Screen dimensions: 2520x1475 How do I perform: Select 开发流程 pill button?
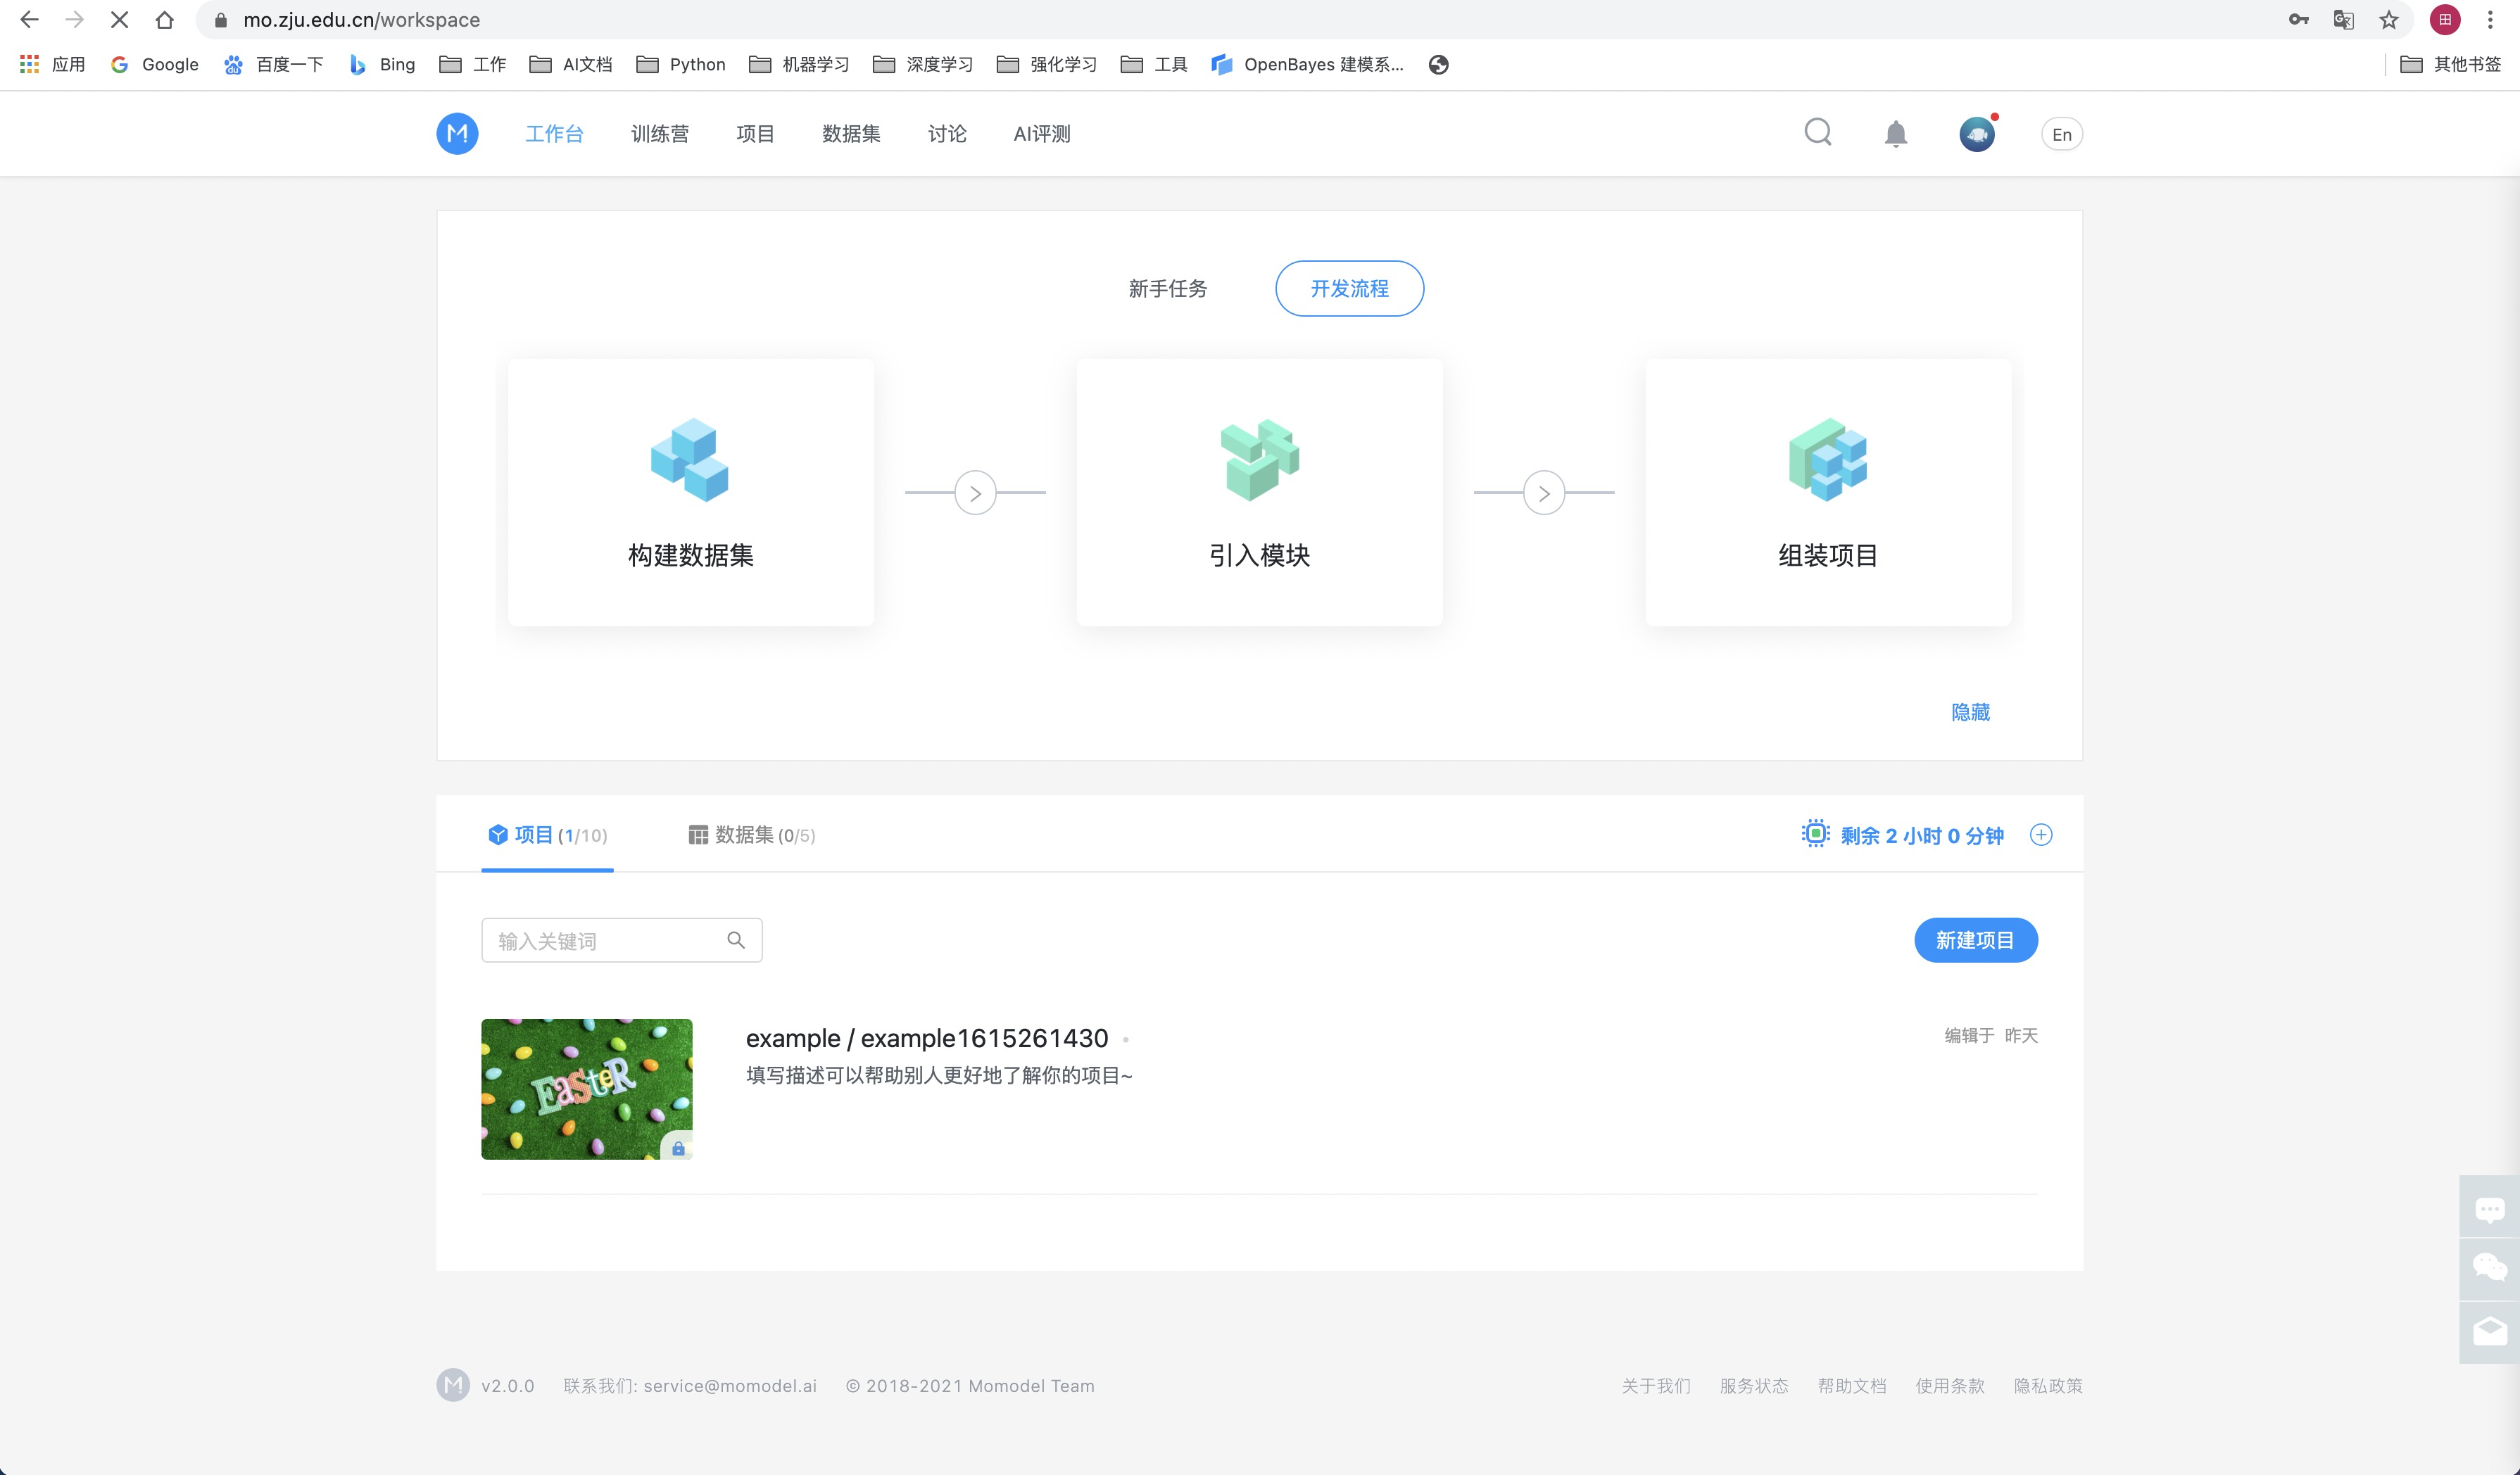(1349, 289)
